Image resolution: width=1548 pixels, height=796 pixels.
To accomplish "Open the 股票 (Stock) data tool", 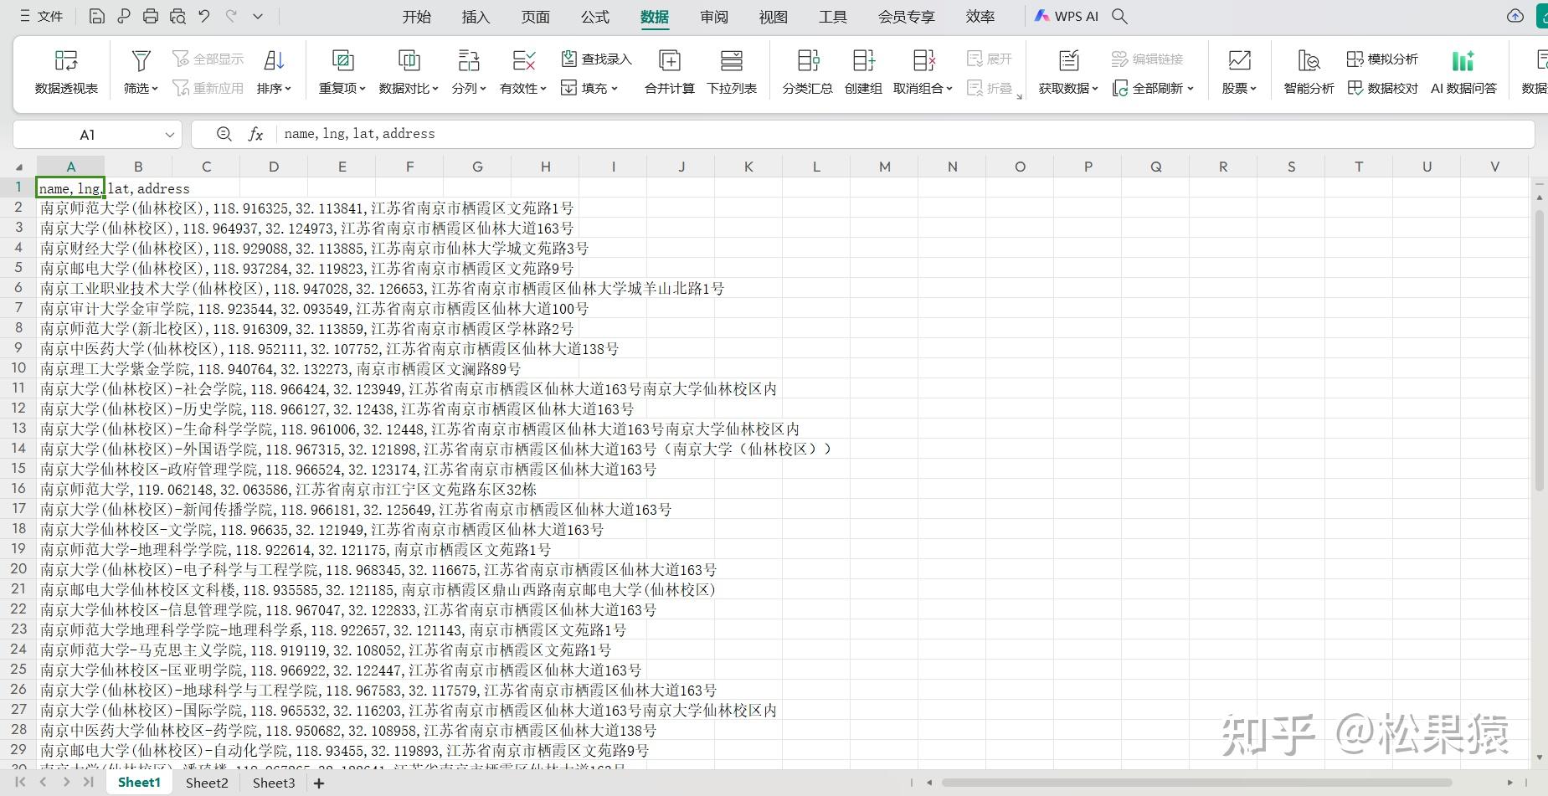I will (x=1238, y=71).
